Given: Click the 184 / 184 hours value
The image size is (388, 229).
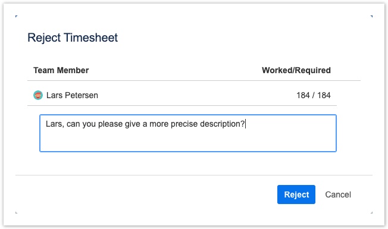Looking at the screenshot, I should tap(314, 95).
